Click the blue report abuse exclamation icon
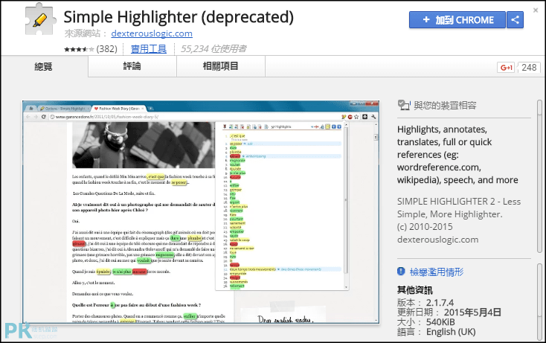546x343 pixels. pyautogui.click(x=401, y=272)
